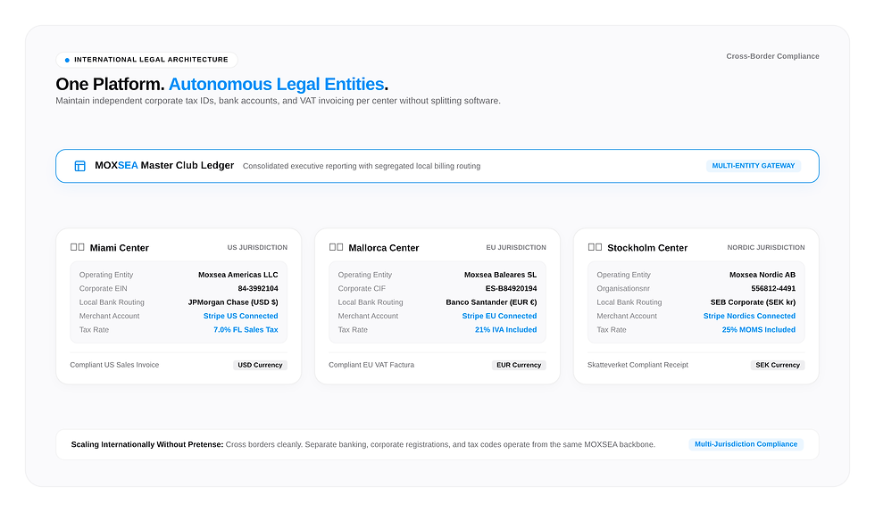The width and height of the screenshot is (875, 512).
Task: Click the Stockholm Center card title
Action: 647,248
